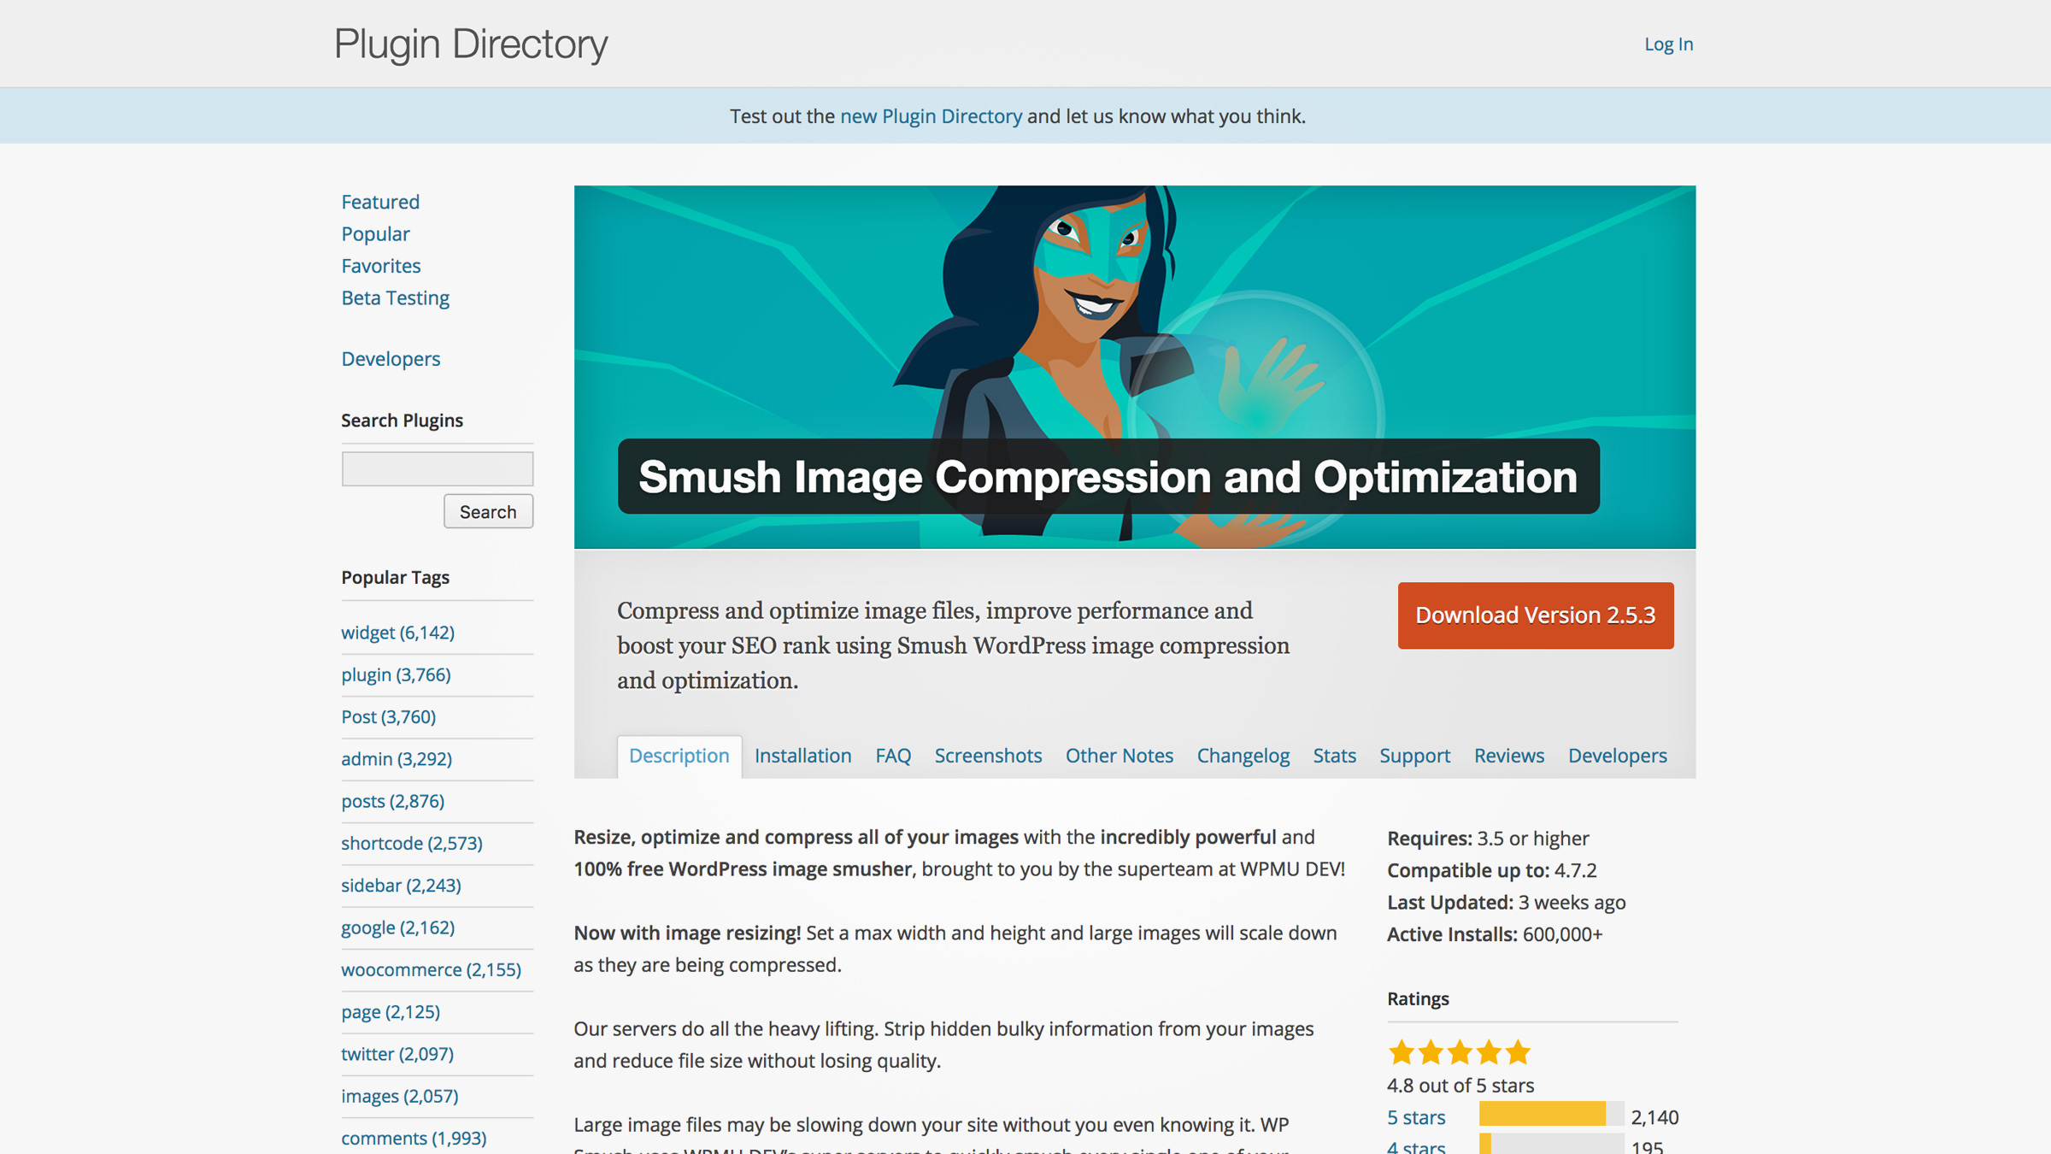
Task: Open the Other Notes tab
Action: (1119, 757)
